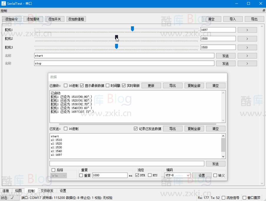Click the SerialTest icon in the title bar

[x=3, y=3]
